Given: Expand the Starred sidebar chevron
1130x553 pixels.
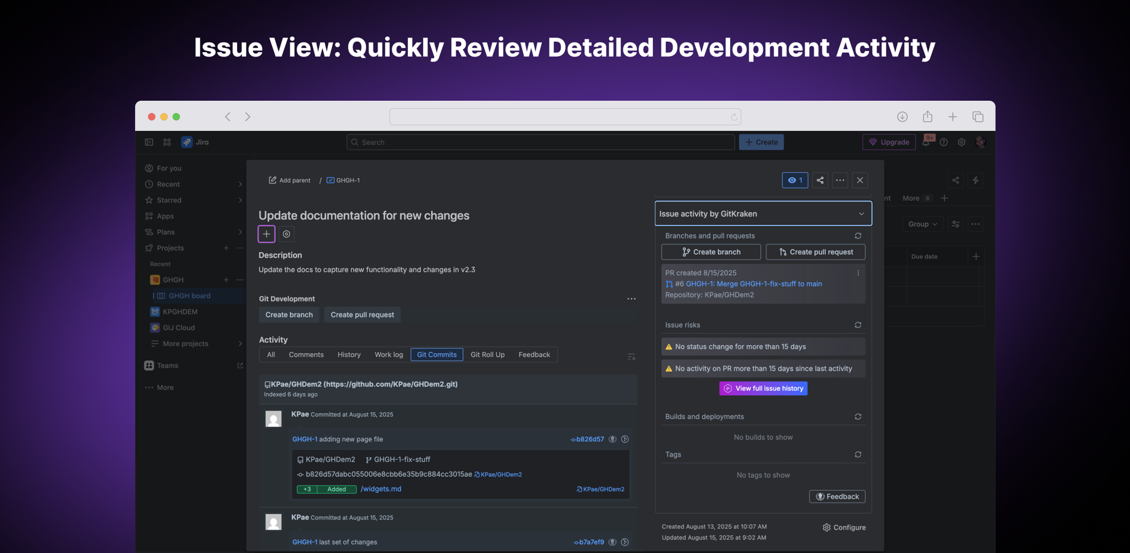Looking at the screenshot, I should click(240, 200).
